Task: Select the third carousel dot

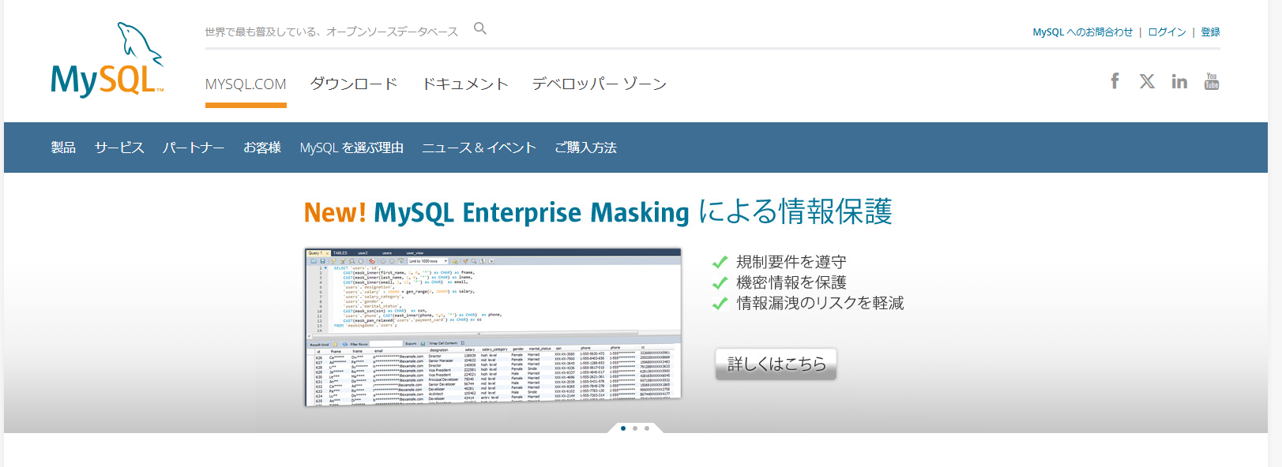Action: 647,428
